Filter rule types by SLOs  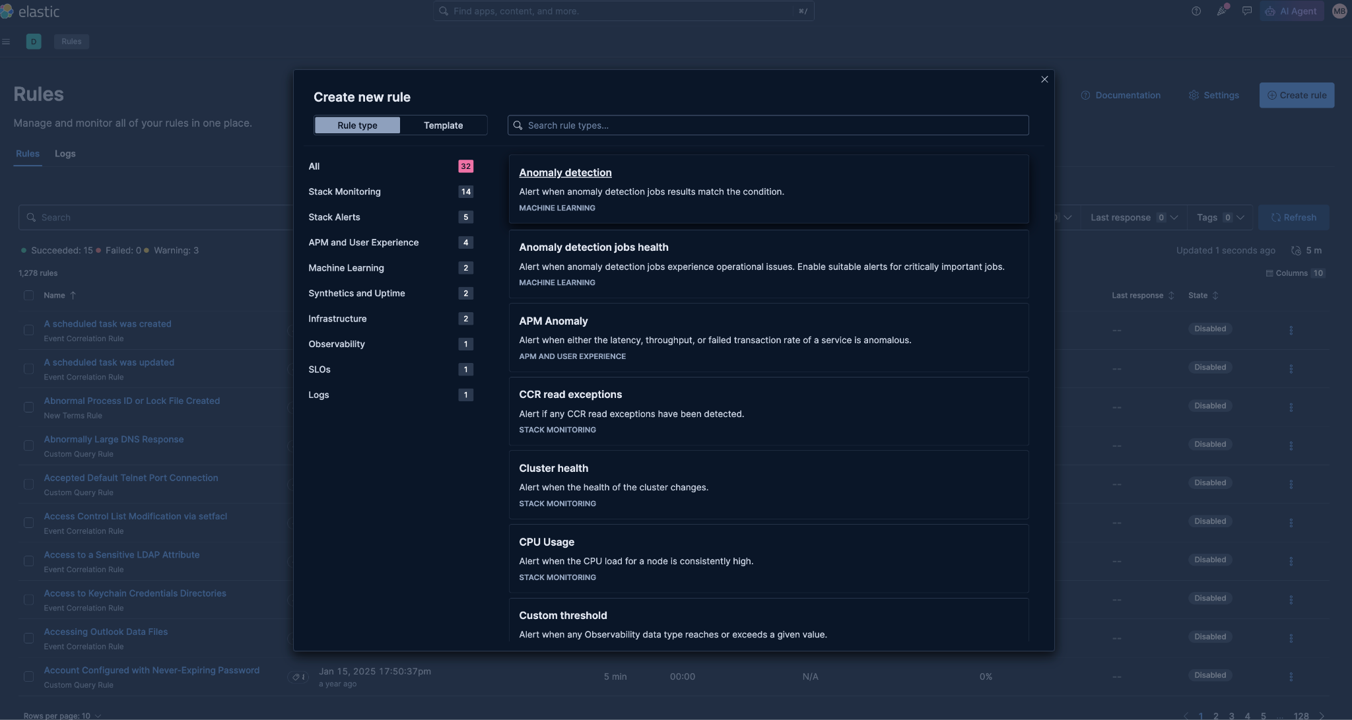pyautogui.click(x=390, y=370)
